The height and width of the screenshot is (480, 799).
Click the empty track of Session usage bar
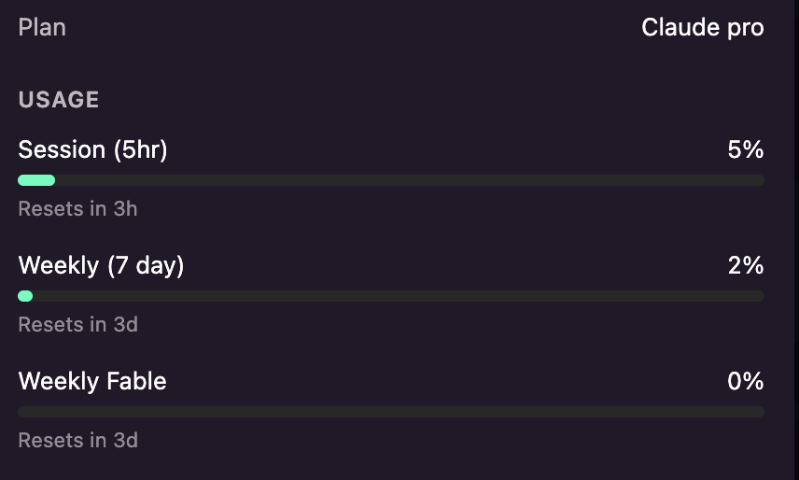(x=410, y=180)
